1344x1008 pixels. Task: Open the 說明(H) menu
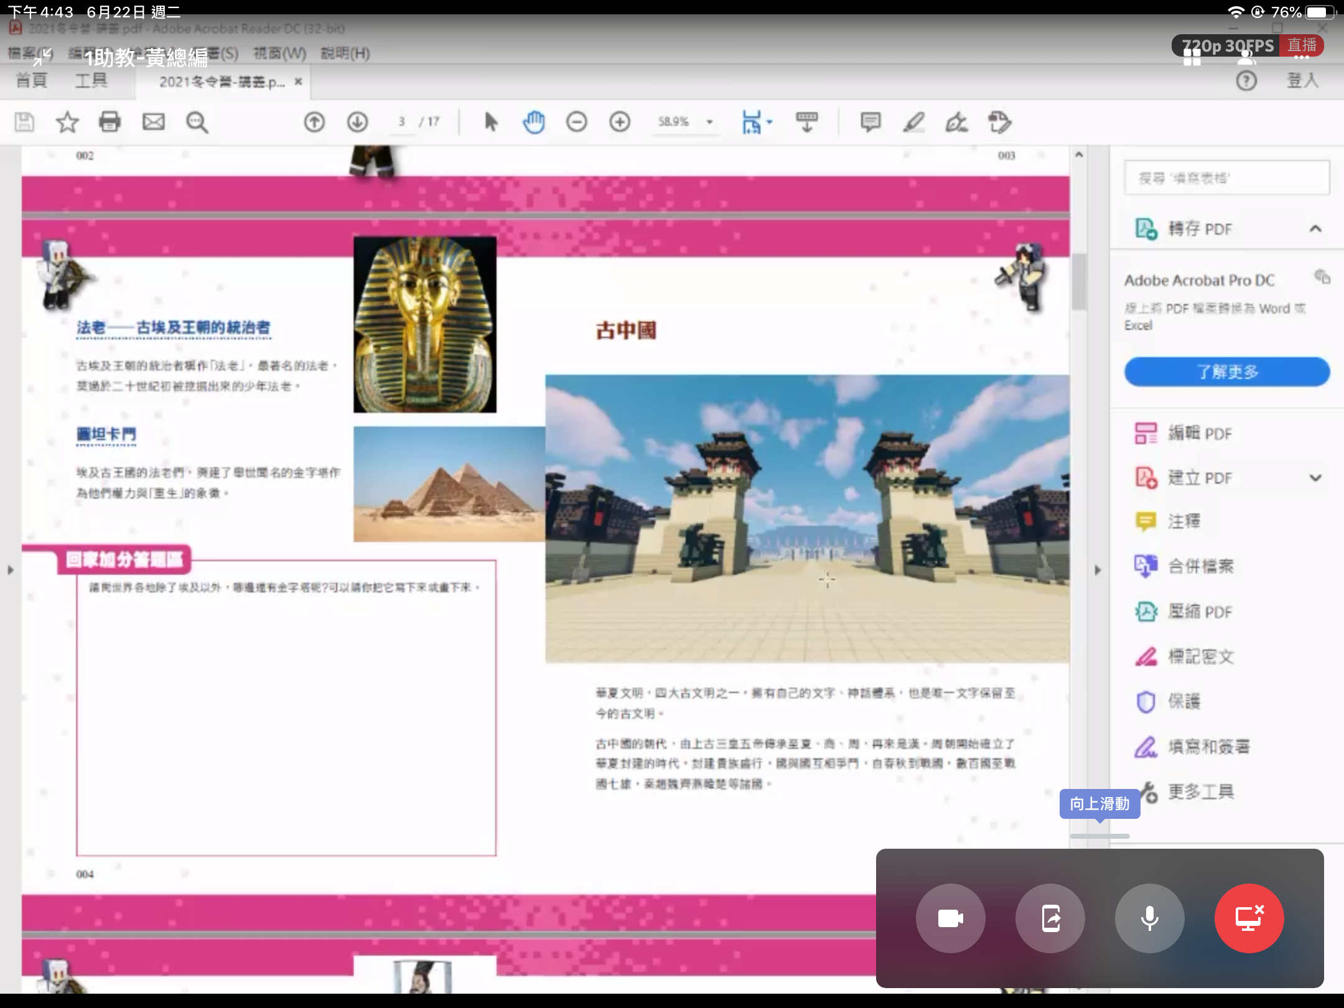tap(345, 54)
